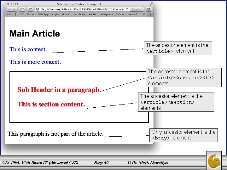Open the Downloads button in Safari toolbar
This screenshot has height=170, width=227.
point(149,9)
